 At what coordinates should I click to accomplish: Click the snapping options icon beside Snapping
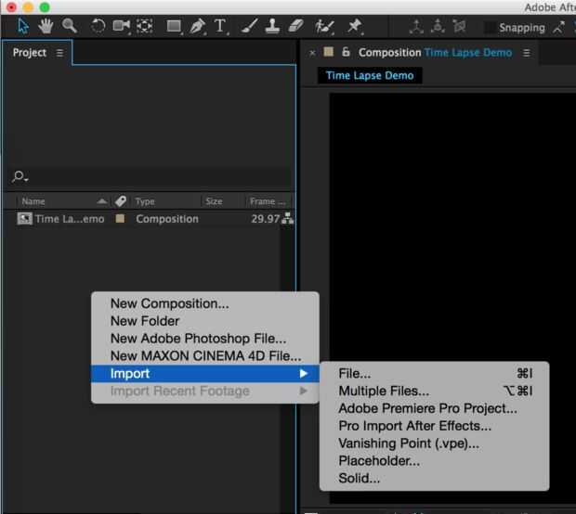(558, 27)
